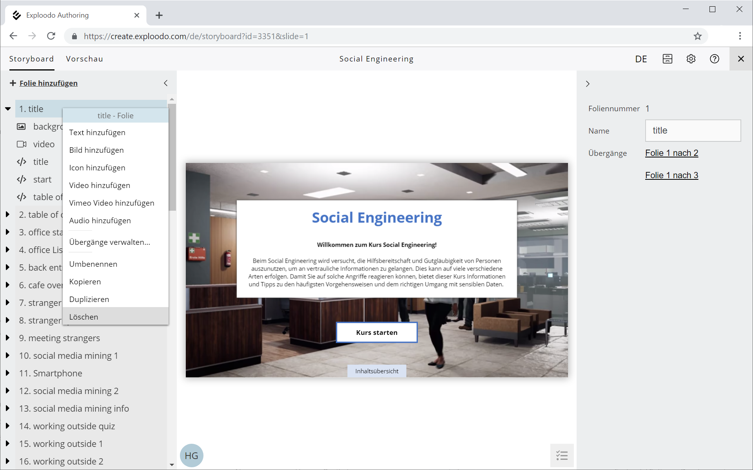The height and width of the screenshot is (470, 753).
Task: Collapse the left slide panel chevron
Action: [x=166, y=83]
